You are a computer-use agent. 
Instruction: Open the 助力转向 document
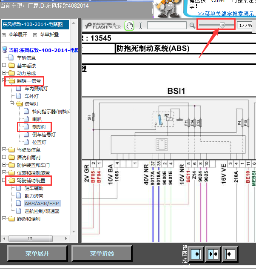point(34,196)
